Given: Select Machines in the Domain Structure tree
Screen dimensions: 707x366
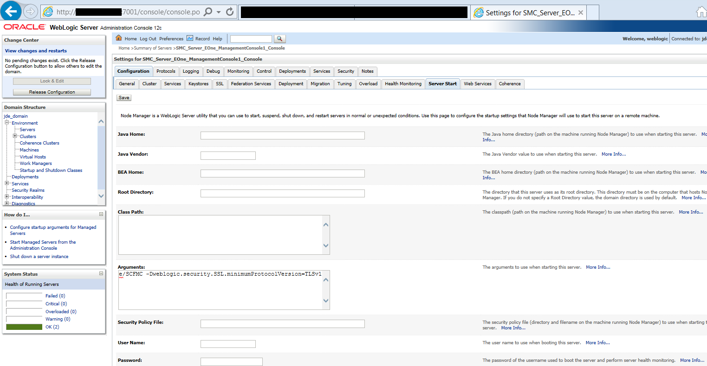Looking at the screenshot, I should 29,150.
